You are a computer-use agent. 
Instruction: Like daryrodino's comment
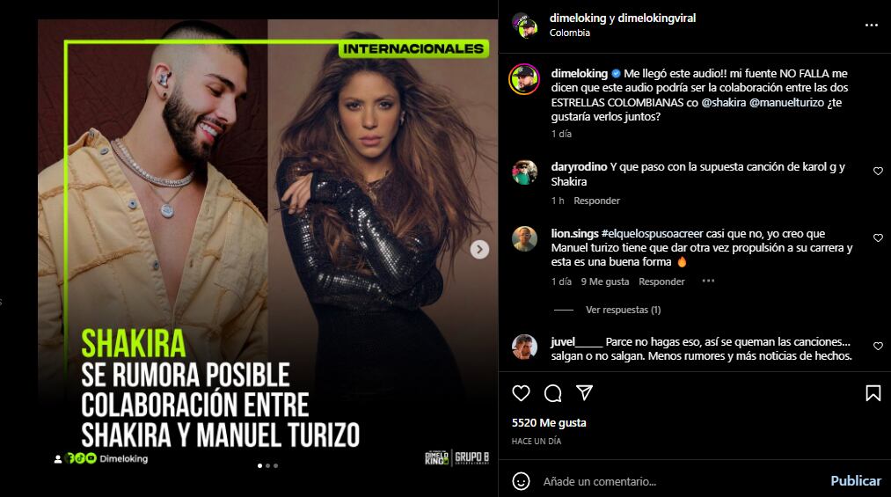878,171
